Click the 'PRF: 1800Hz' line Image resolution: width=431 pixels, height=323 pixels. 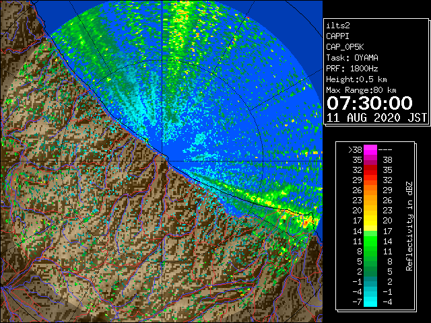[x=352, y=69]
